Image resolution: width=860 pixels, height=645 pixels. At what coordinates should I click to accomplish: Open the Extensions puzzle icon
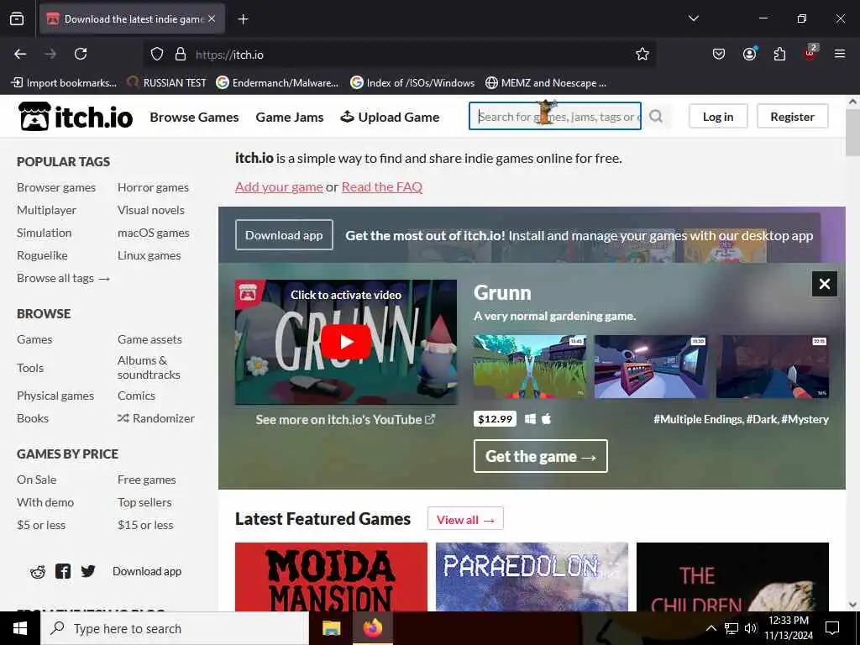pos(779,54)
